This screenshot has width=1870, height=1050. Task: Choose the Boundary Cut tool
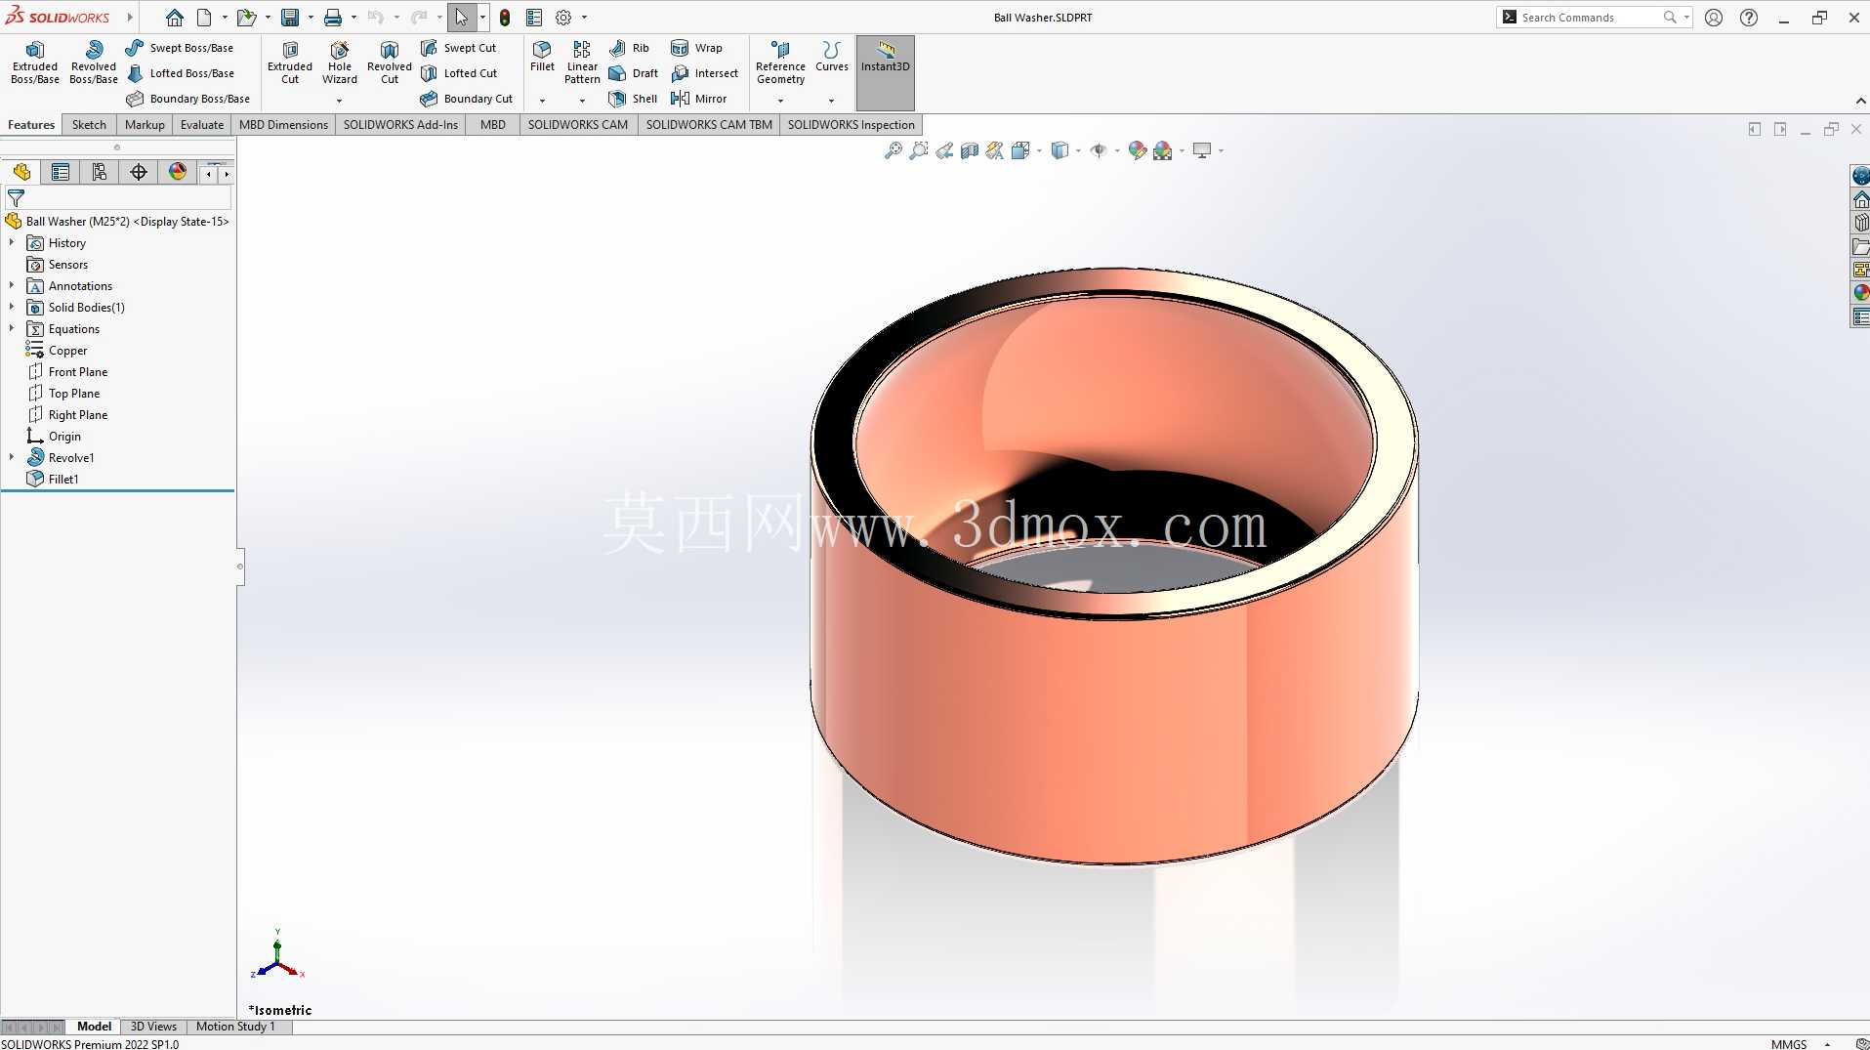467,99
